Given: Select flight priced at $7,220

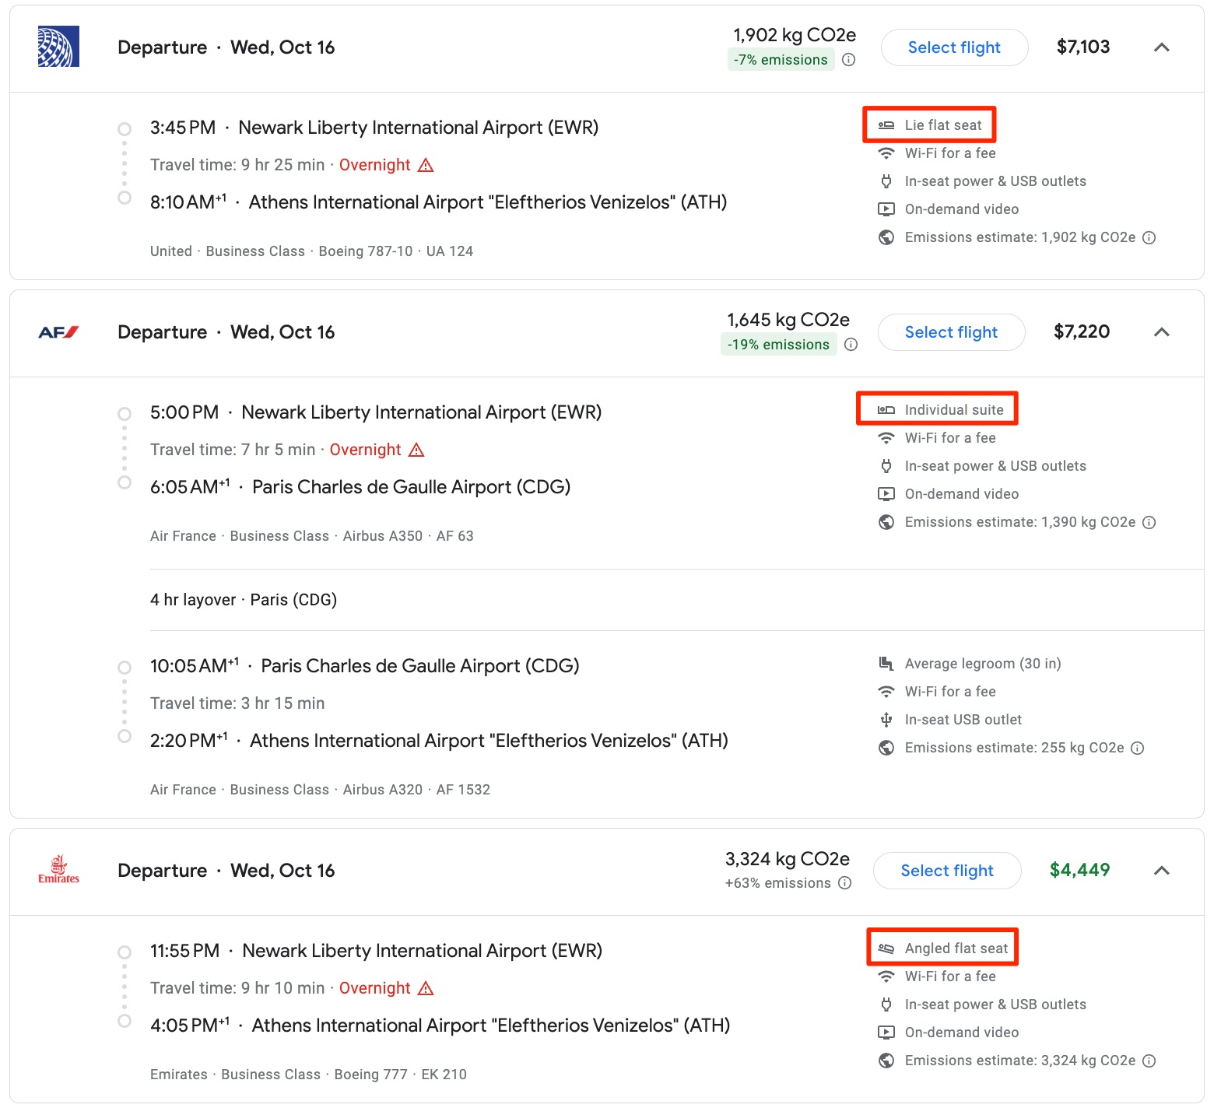Looking at the screenshot, I should (951, 332).
